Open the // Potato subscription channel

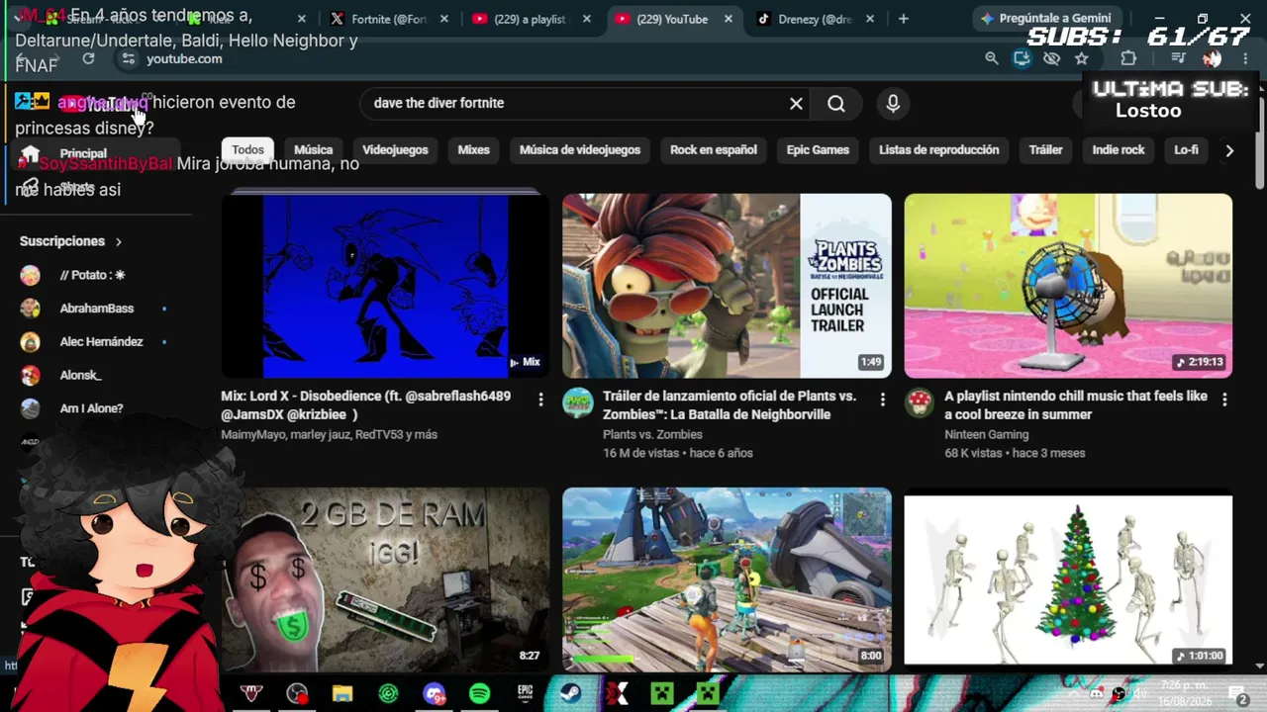click(x=94, y=275)
